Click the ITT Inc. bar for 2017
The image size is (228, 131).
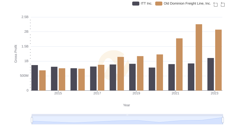coord(93,78)
